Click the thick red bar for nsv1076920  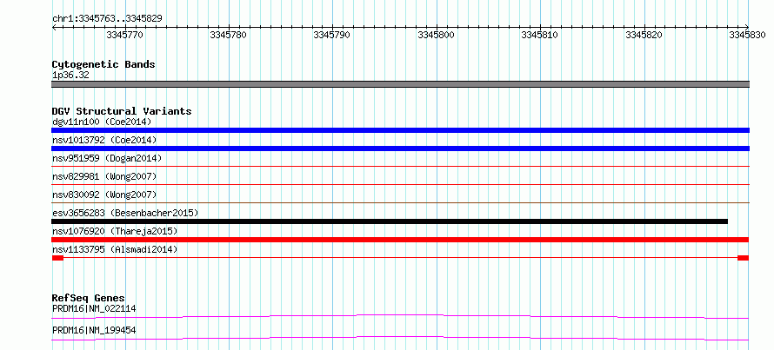(400, 240)
